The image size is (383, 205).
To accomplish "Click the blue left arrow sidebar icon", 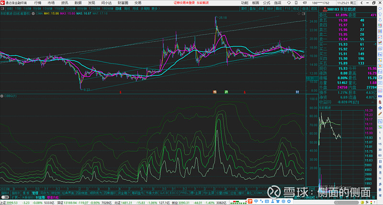I will click(x=380, y=9).
